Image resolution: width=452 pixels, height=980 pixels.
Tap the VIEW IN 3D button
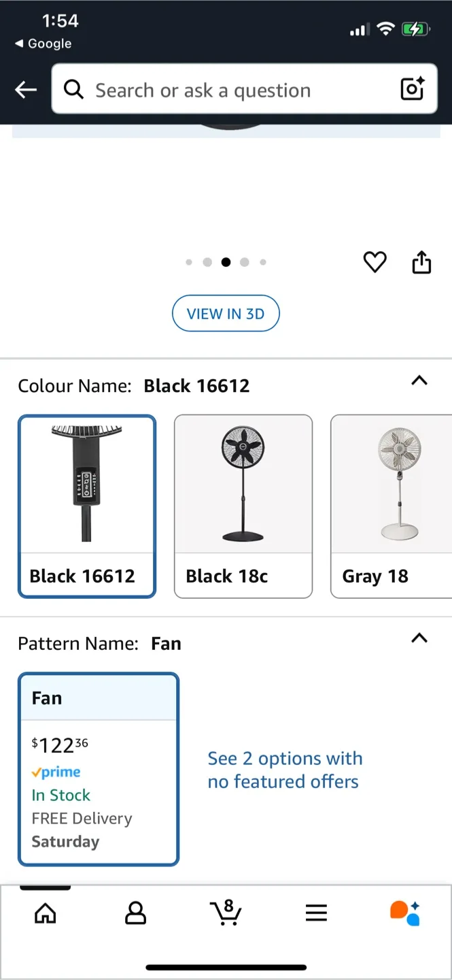tap(226, 313)
